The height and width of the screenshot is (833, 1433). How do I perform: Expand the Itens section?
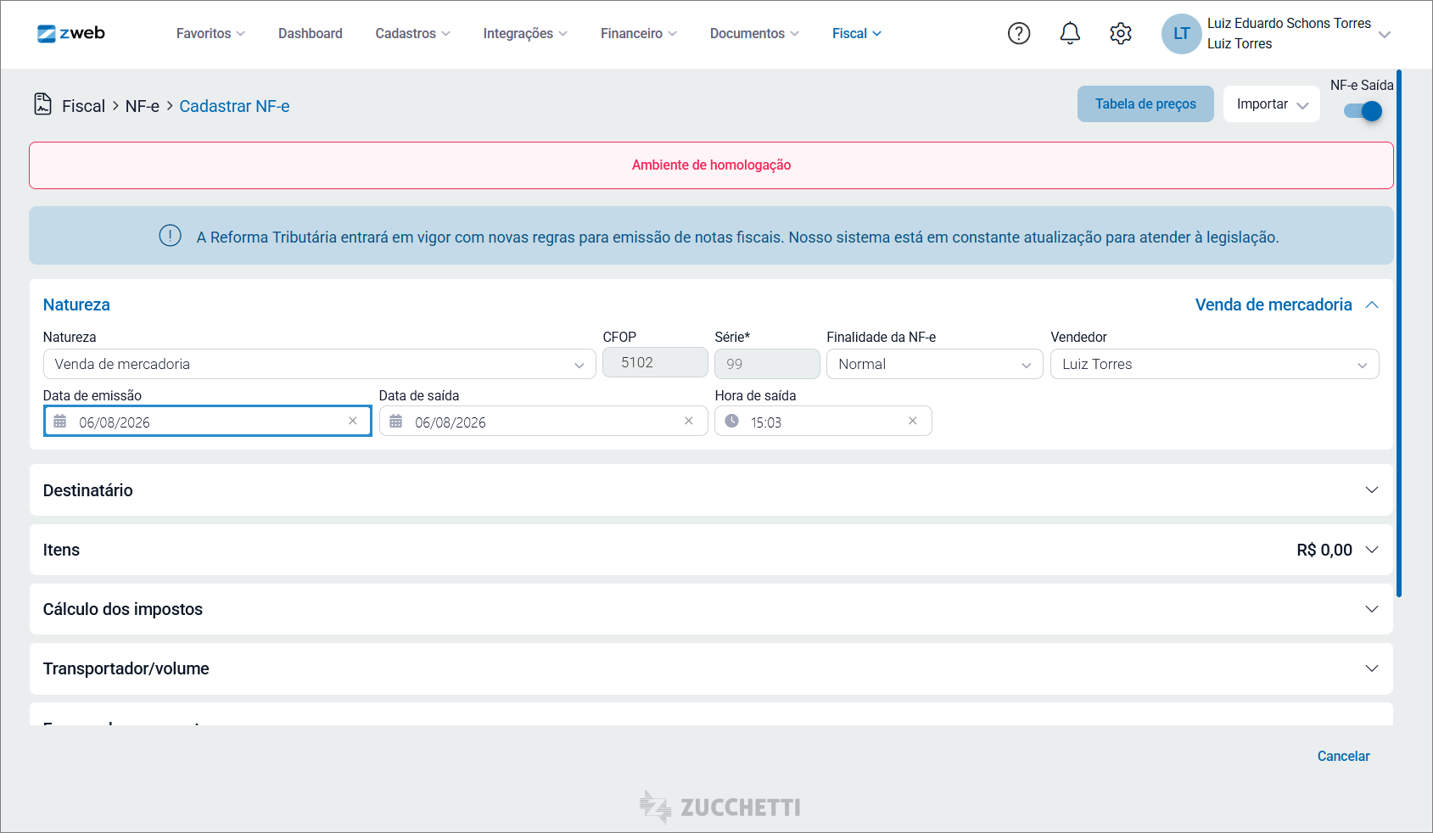pos(711,550)
